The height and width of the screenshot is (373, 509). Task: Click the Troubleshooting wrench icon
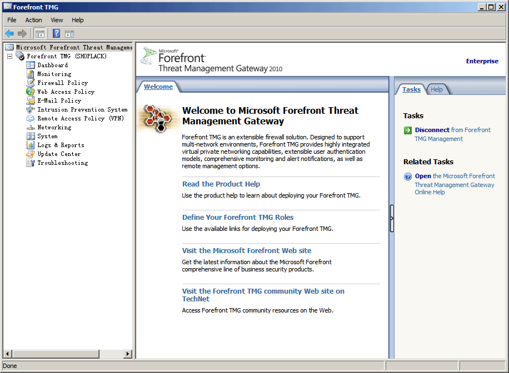pos(31,163)
